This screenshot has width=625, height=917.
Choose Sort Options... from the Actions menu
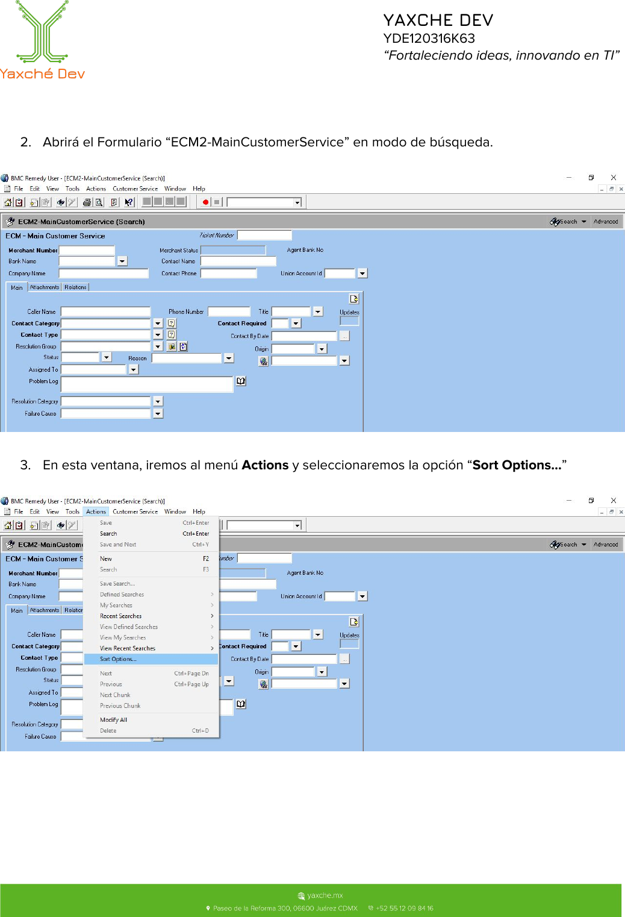[151, 659]
